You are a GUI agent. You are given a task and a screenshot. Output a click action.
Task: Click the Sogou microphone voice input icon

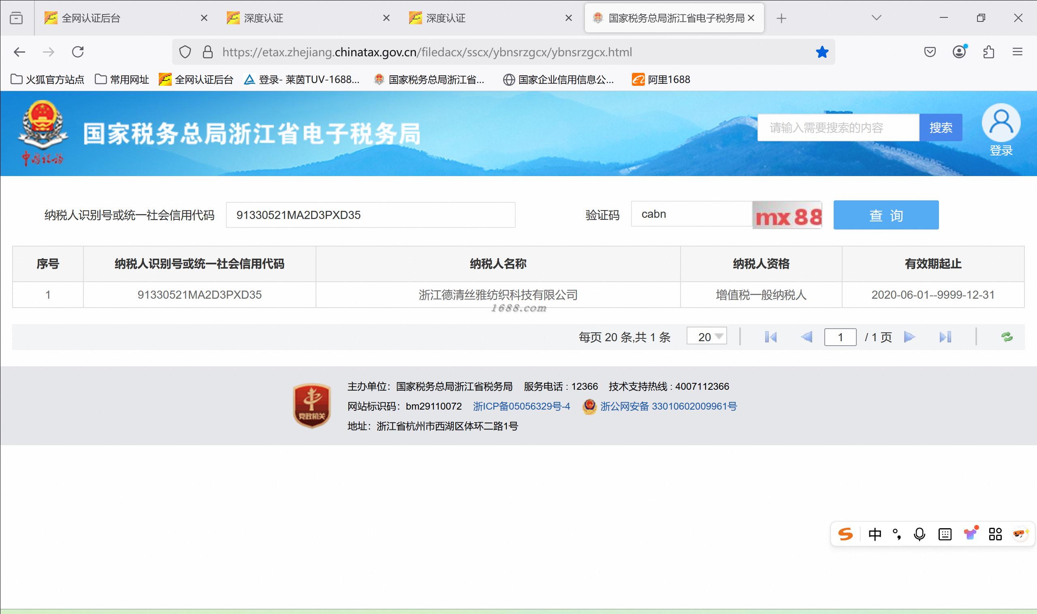click(x=919, y=534)
